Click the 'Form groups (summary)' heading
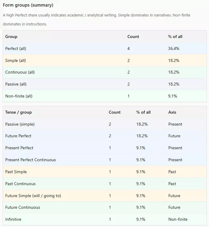The width and height of the screenshot is (209, 227). click(x=28, y=5)
